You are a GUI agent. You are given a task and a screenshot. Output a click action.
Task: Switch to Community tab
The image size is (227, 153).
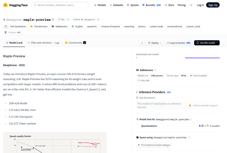(75, 43)
